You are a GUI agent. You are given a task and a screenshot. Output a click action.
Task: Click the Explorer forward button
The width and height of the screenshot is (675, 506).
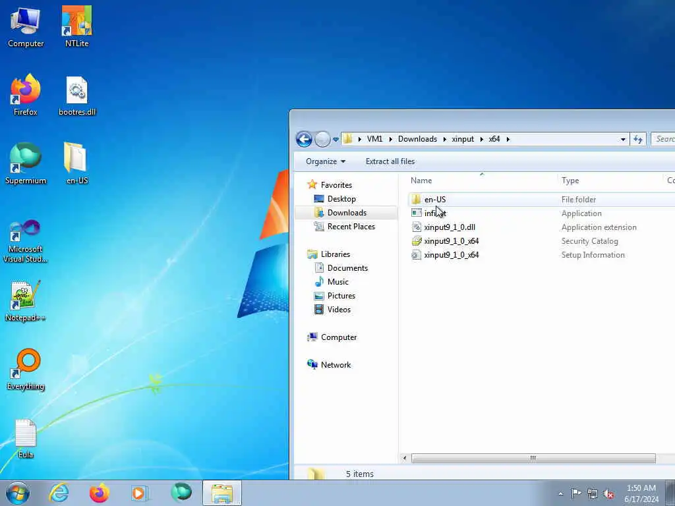(x=322, y=139)
